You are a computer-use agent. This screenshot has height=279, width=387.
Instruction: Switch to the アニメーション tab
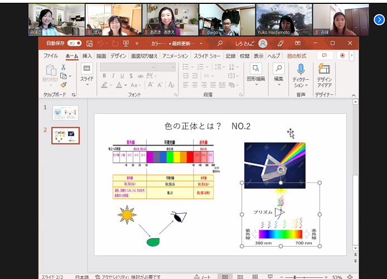coord(175,56)
